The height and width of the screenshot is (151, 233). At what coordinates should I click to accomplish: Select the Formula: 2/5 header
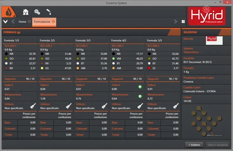pyautogui.click(x=47, y=40)
